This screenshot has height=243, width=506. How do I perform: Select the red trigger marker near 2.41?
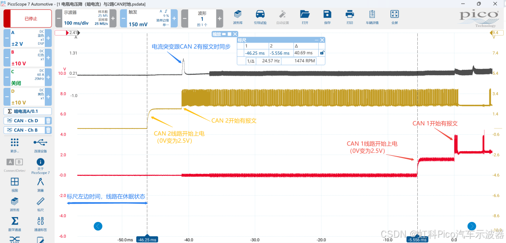pyautogui.click(x=62, y=33)
